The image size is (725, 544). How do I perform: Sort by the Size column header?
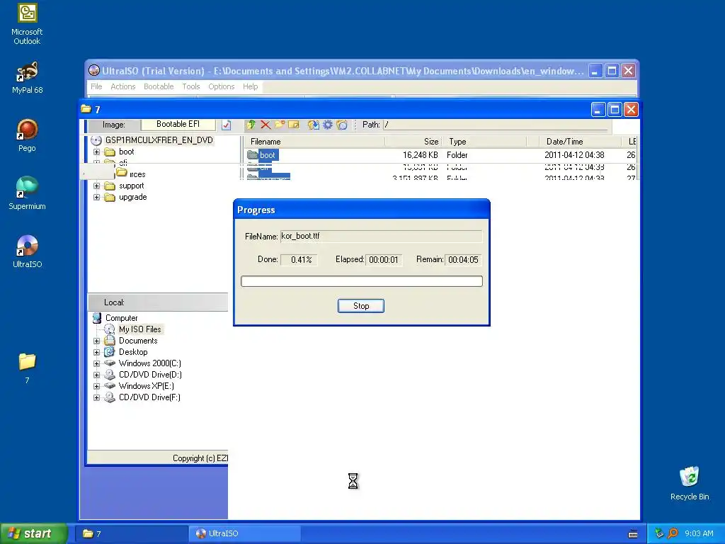click(413, 142)
